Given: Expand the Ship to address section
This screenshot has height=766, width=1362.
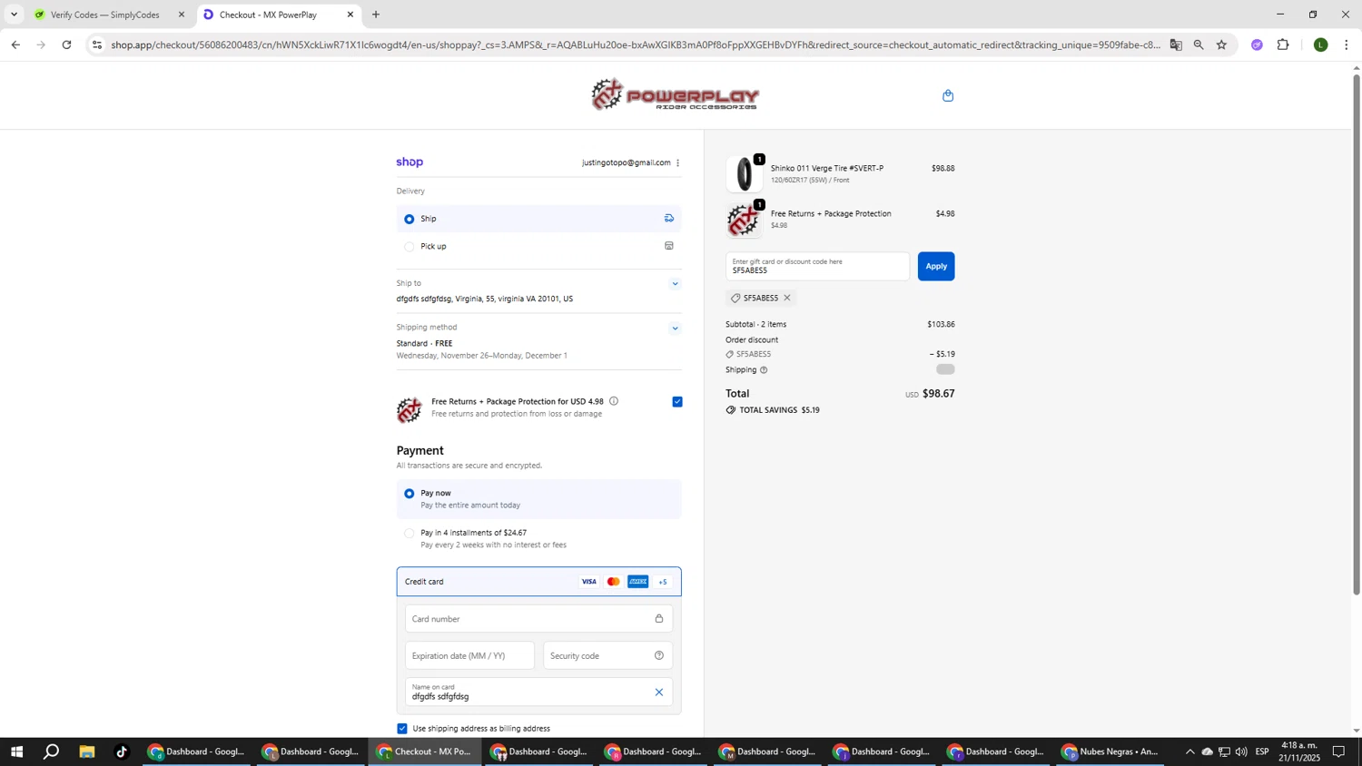Looking at the screenshot, I should point(675,284).
